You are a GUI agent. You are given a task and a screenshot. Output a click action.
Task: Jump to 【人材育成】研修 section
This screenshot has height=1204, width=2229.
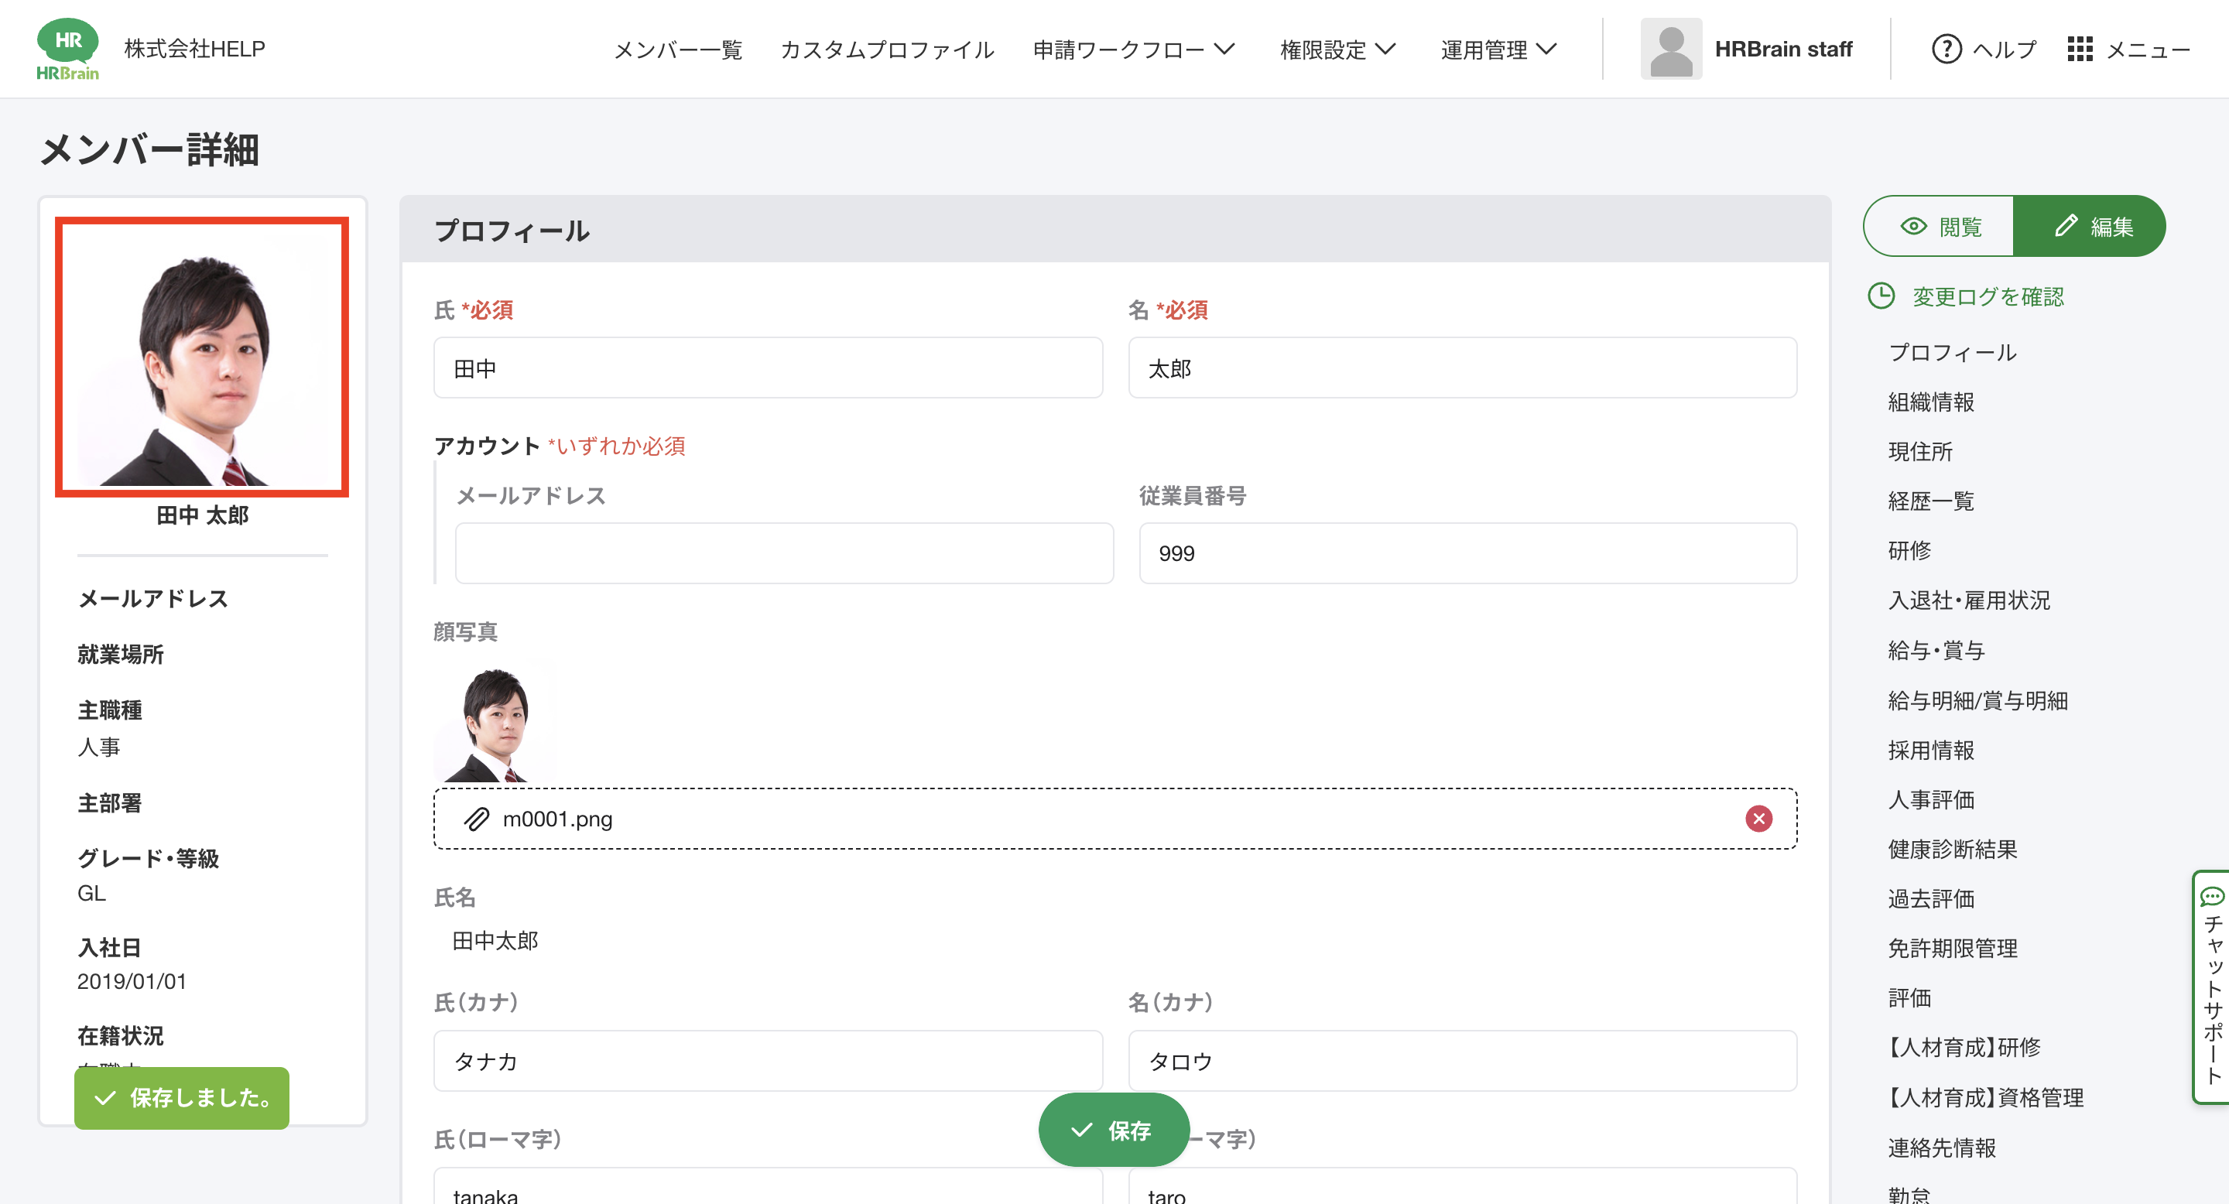[1964, 1048]
